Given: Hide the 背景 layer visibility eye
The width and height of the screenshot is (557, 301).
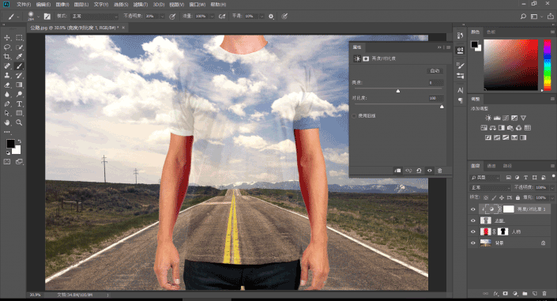Looking at the screenshot, I should point(472,243).
